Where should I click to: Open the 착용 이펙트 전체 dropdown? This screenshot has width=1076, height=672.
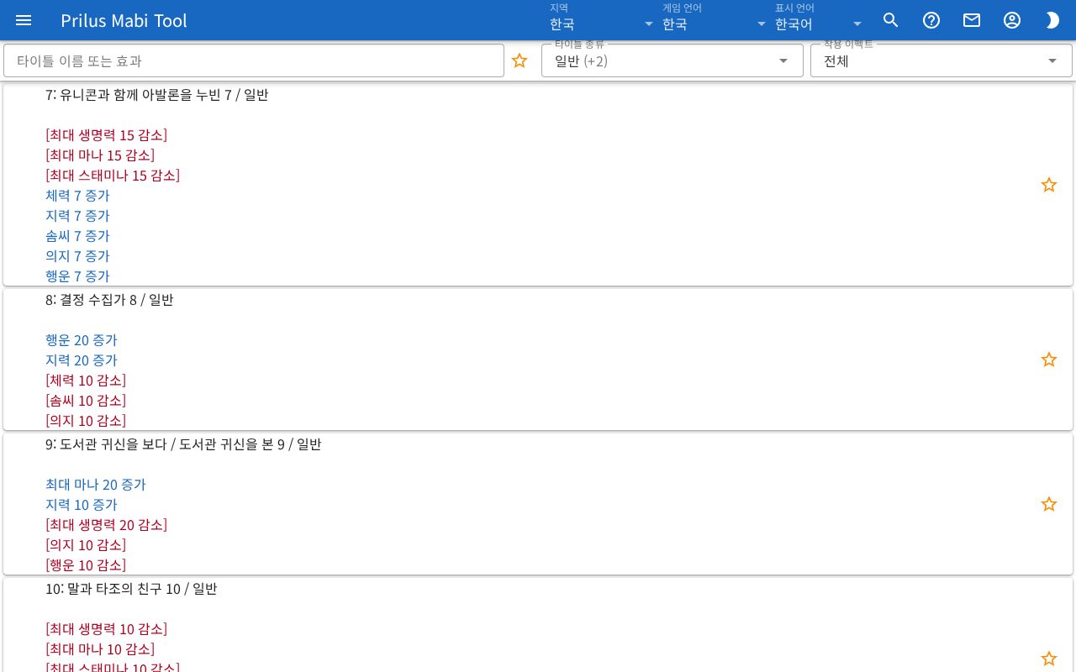[941, 60]
